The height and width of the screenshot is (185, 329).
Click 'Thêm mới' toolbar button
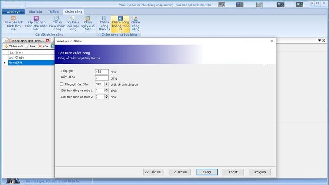(14, 46)
